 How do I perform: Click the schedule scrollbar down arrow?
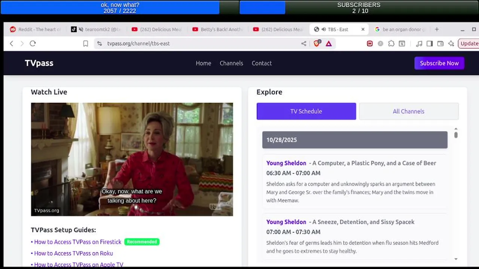(x=456, y=259)
